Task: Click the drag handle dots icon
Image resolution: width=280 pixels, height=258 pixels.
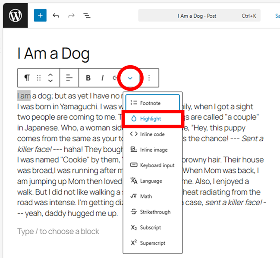Action: point(39,78)
